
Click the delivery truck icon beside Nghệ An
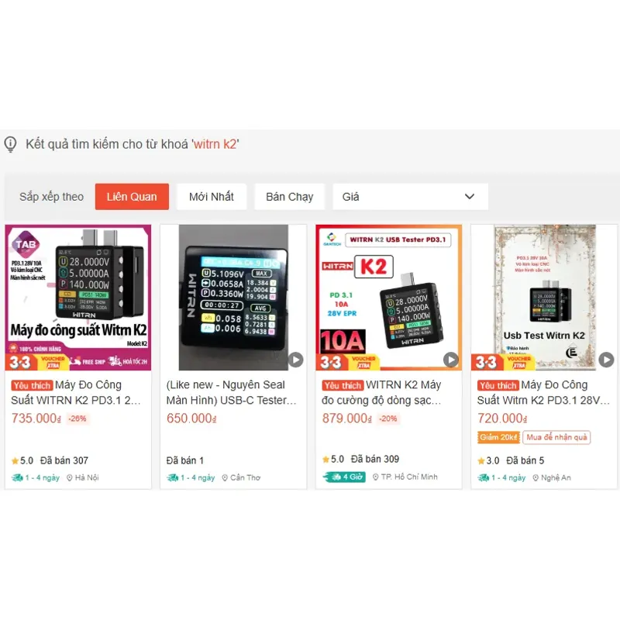pyautogui.click(x=483, y=477)
